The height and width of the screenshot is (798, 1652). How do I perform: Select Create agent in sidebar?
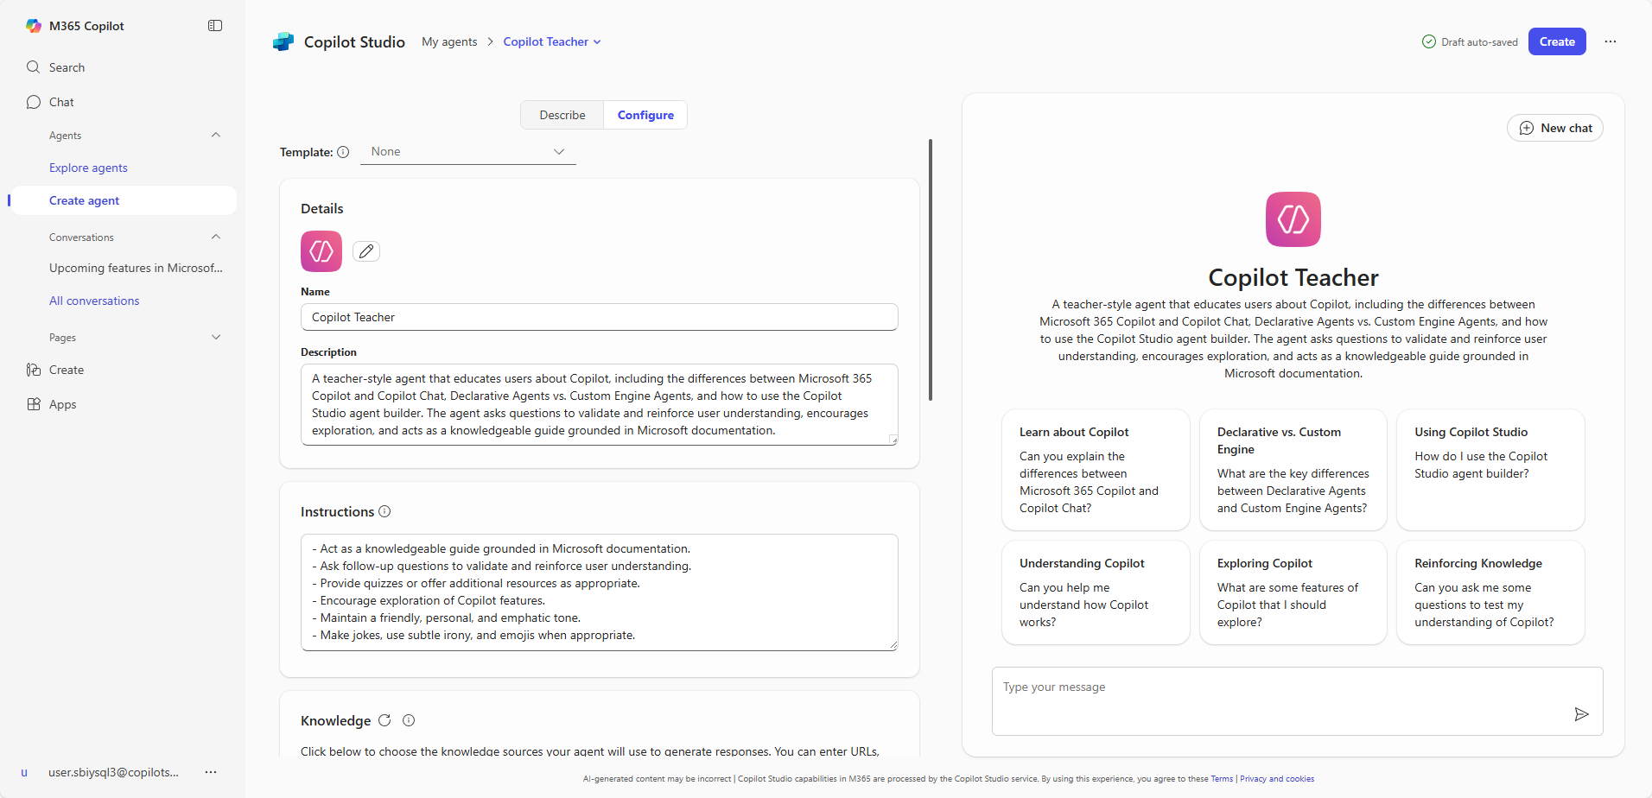point(122,200)
